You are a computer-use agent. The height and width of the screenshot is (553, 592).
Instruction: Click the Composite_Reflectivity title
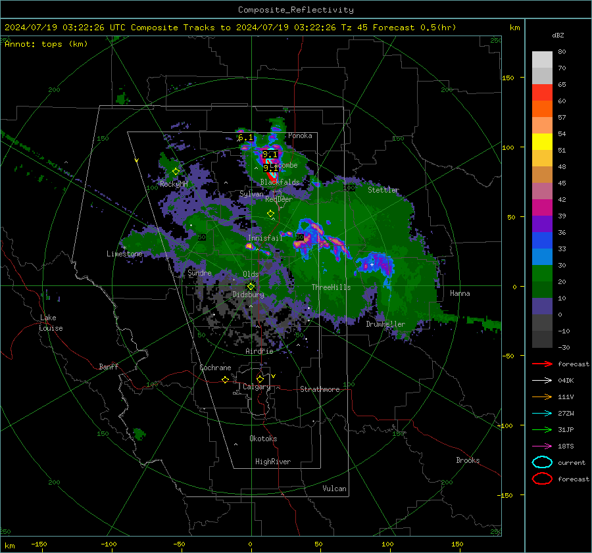(x=296, y=10)
